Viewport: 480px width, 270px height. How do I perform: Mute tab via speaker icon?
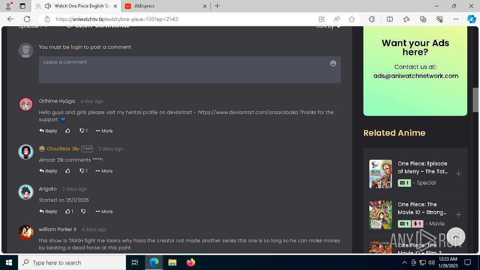[48, 6]
